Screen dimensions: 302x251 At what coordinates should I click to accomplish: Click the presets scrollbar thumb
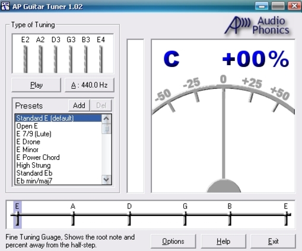pos(106,128)
